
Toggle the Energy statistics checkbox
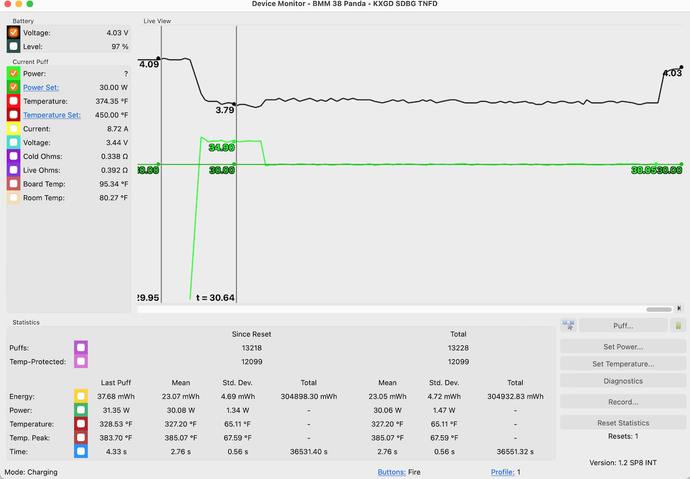(81, 396)
